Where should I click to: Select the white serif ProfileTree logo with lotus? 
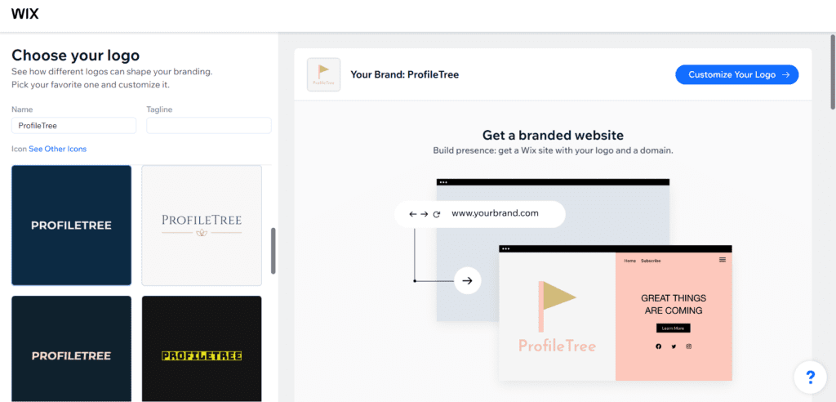coord(202,226)
